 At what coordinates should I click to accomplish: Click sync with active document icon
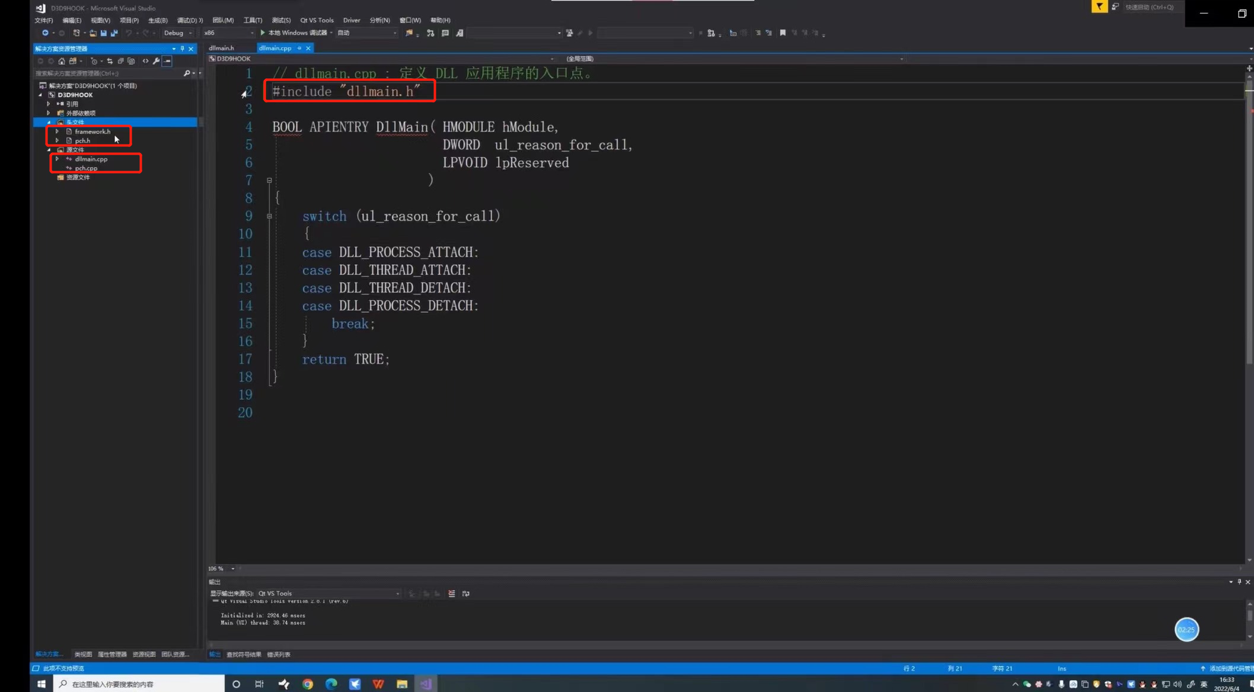pos(110,61)
